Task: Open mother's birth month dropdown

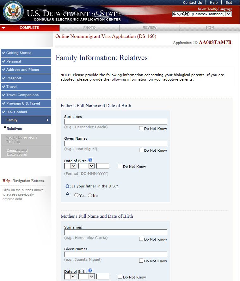Action: 86,277
